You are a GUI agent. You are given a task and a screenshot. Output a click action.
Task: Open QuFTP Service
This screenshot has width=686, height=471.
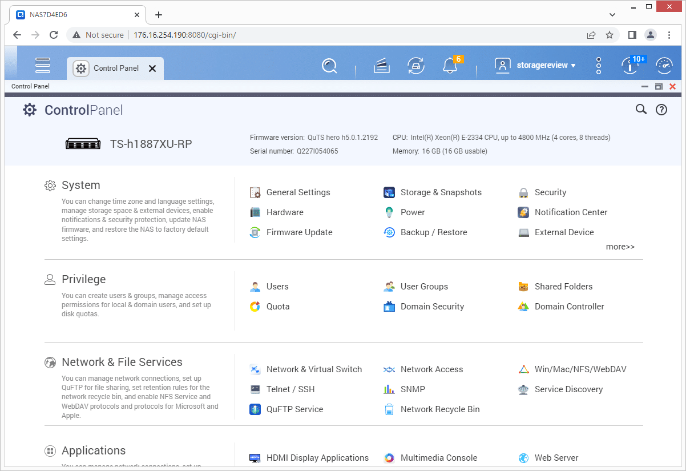[x=286, y=409]
